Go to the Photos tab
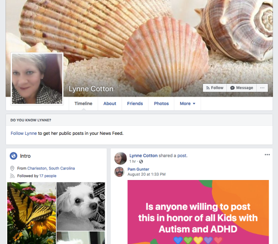Viewport: 278px width, 244px height. tap(161, 104)
